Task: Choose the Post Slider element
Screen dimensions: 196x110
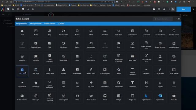Action: point(36,71)
